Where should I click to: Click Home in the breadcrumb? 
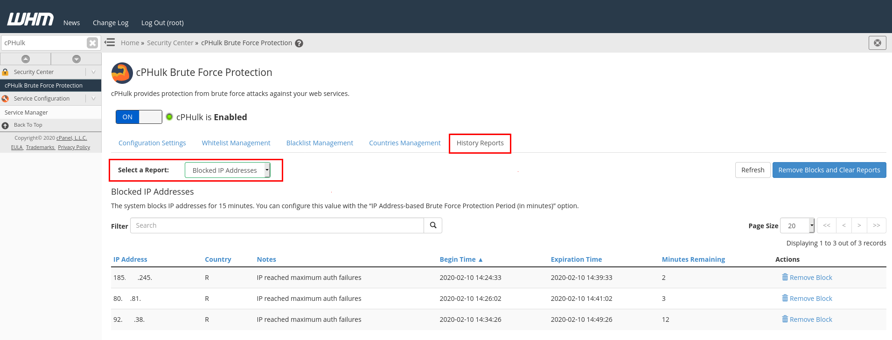point(130,43)
